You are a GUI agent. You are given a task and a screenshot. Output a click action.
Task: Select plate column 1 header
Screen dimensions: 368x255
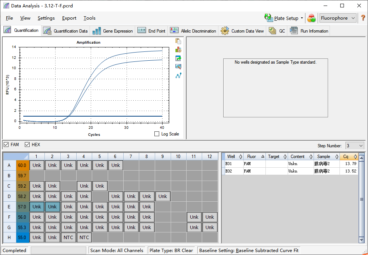37,157
